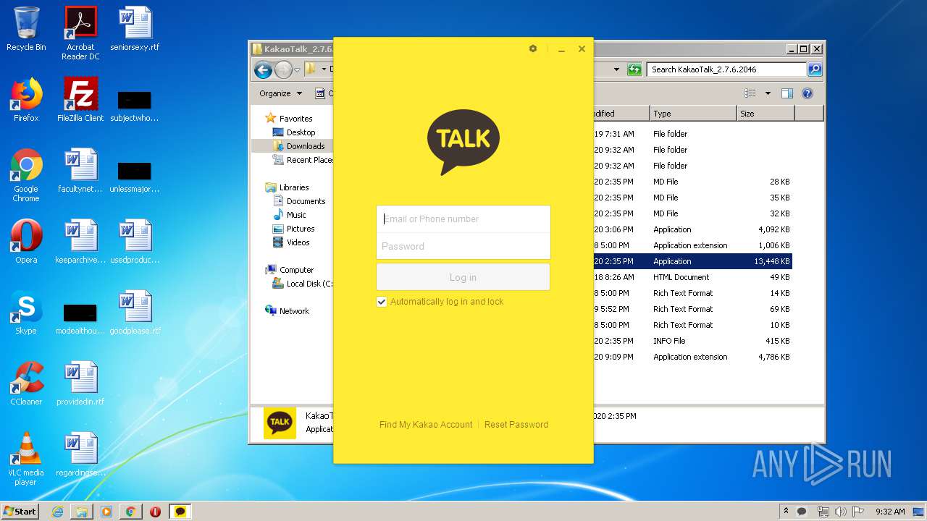The image size is (927, 521).
Task: Select the selected 13,448 KB Application row
Action: click(692, 261)
